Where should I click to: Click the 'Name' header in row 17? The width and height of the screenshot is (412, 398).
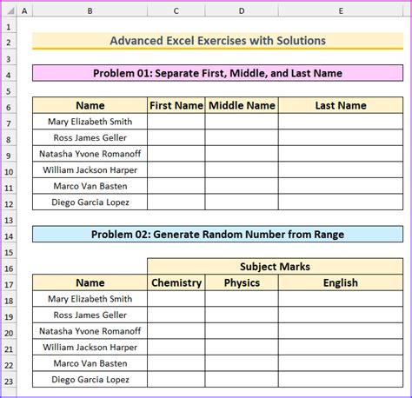click(x=90, y=282)
